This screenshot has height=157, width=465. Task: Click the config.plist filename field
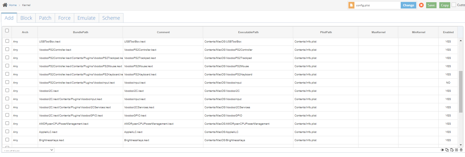click(377, 5)
